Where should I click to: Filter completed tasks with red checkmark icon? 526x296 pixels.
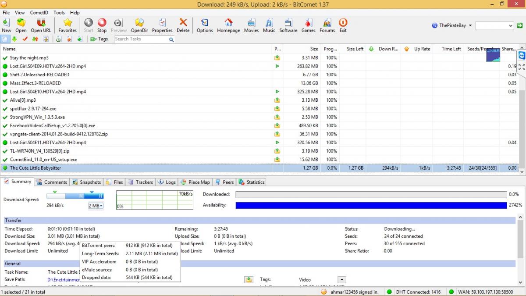click(x=25, y=39)
